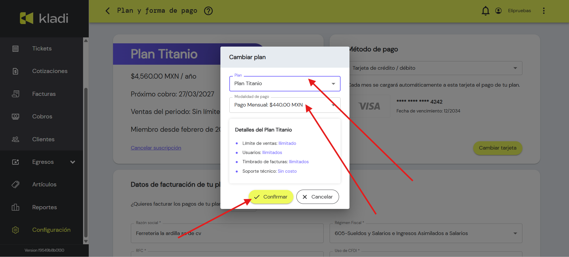Click the Plan y forma de pago title
The width and height of the screenshot is (569, 257).
tap(157, 11)
